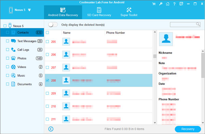Click the Nexus 5 phone icon in header
This screenshot has width=205, height=134.
pyautogui.click(x=11, y=10)
